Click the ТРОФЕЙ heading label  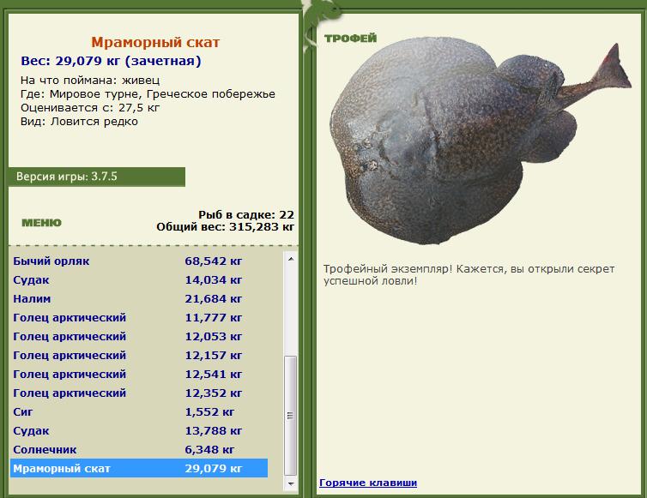pyautogui.click(x=351, y=39)
